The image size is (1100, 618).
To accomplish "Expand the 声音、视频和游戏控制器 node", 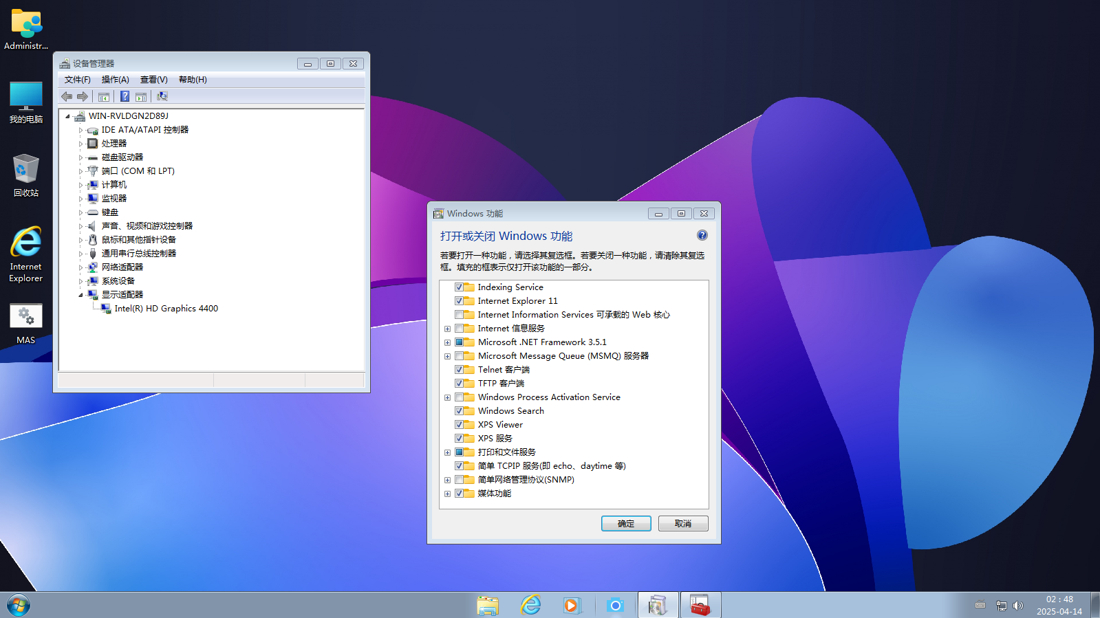I will 80,226.
